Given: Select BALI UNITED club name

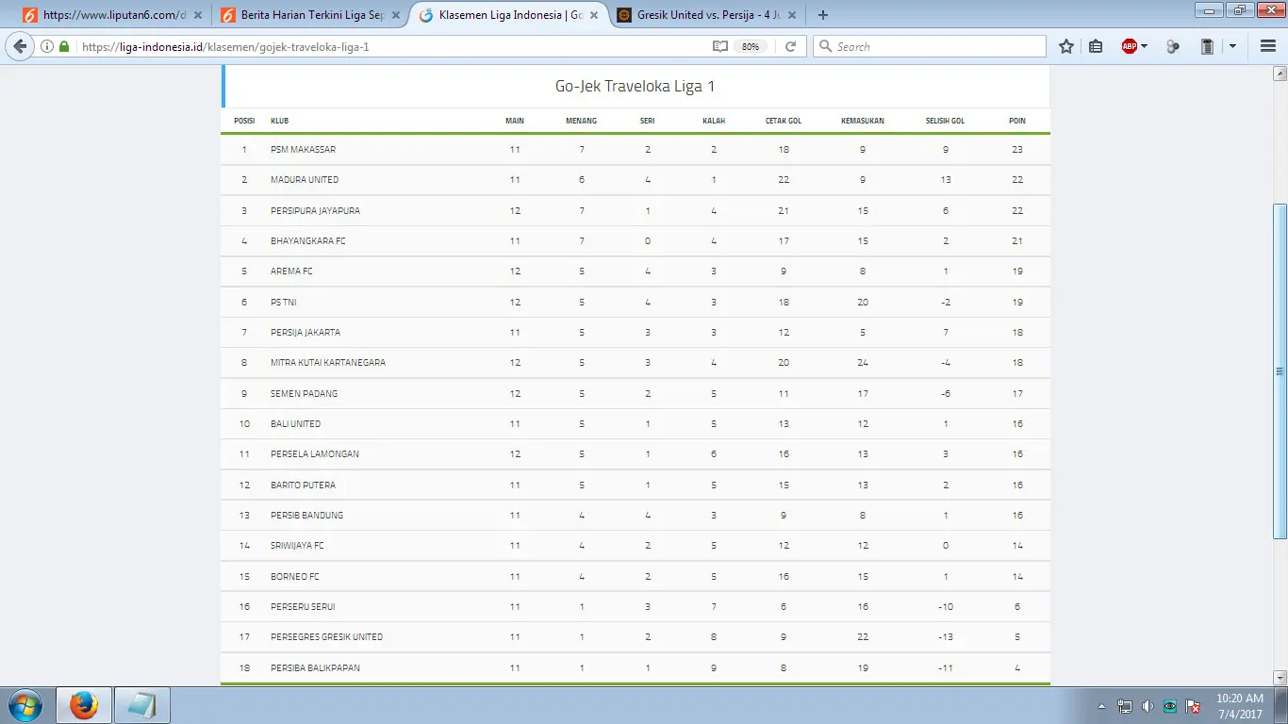Looking at the screenshot, I should point(295,423).
